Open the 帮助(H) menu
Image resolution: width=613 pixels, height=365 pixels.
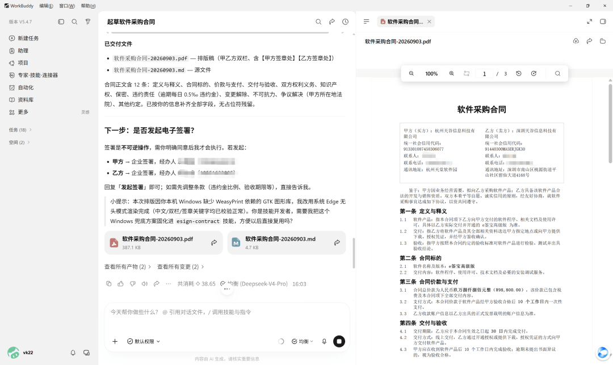point(88,6)
